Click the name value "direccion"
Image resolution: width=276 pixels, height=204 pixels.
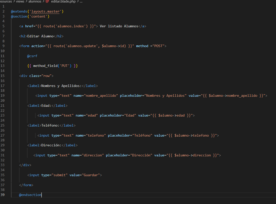pos(93,155)
